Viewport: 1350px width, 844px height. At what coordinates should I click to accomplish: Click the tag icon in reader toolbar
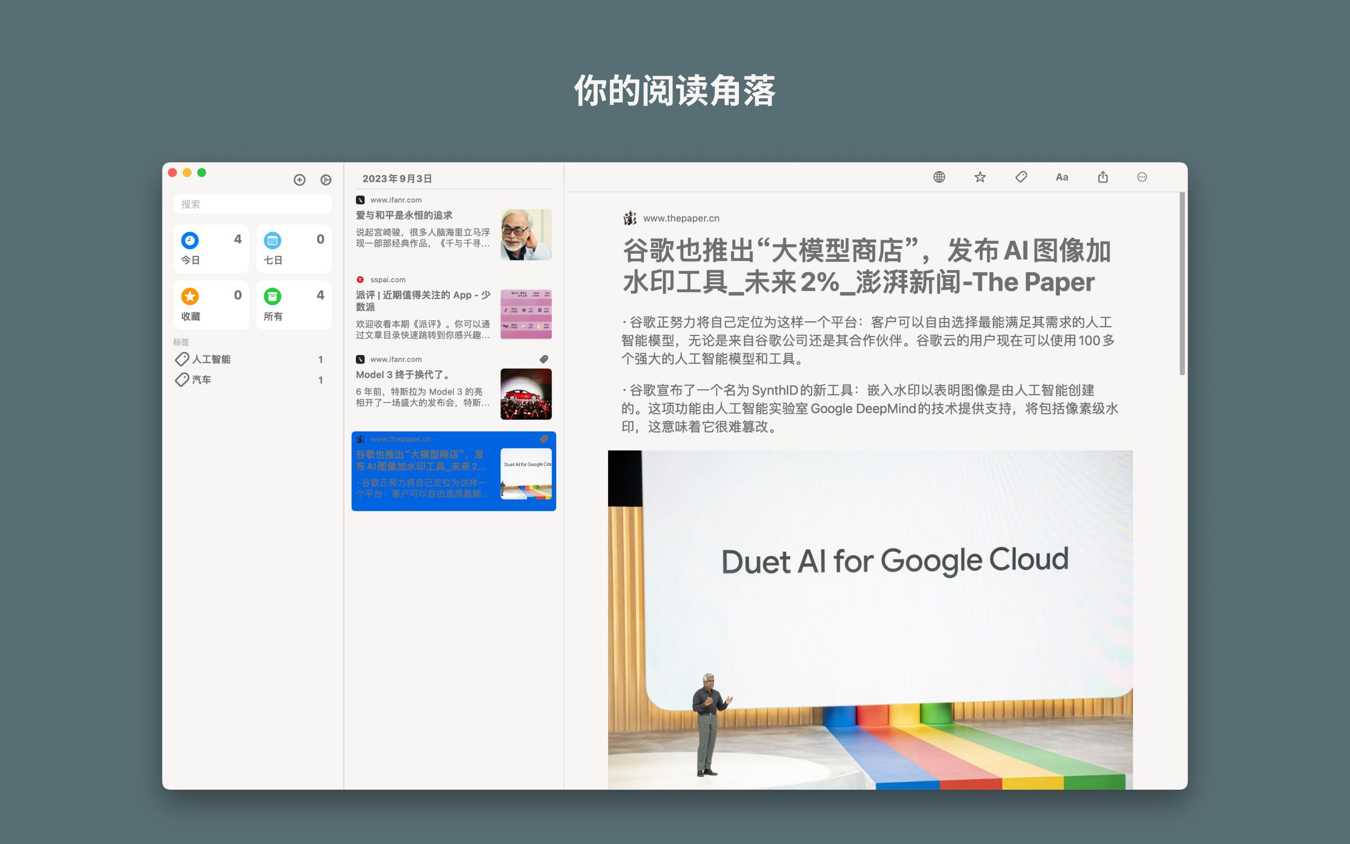click(x=1021, y=178)
